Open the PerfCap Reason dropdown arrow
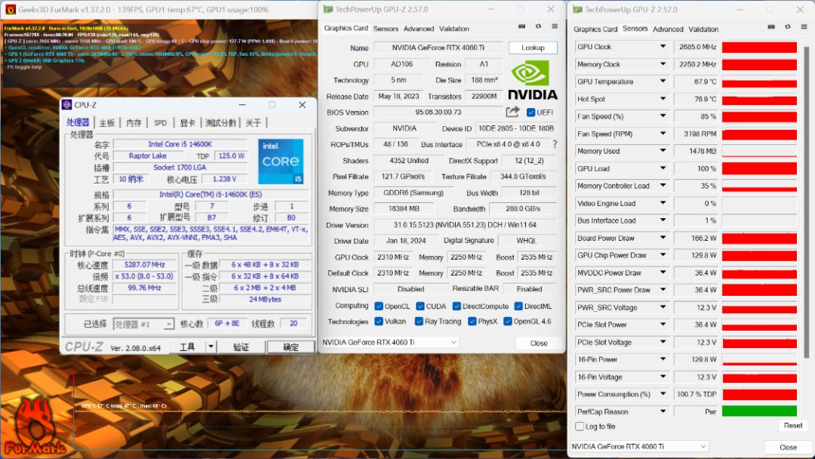 point(663,411)
